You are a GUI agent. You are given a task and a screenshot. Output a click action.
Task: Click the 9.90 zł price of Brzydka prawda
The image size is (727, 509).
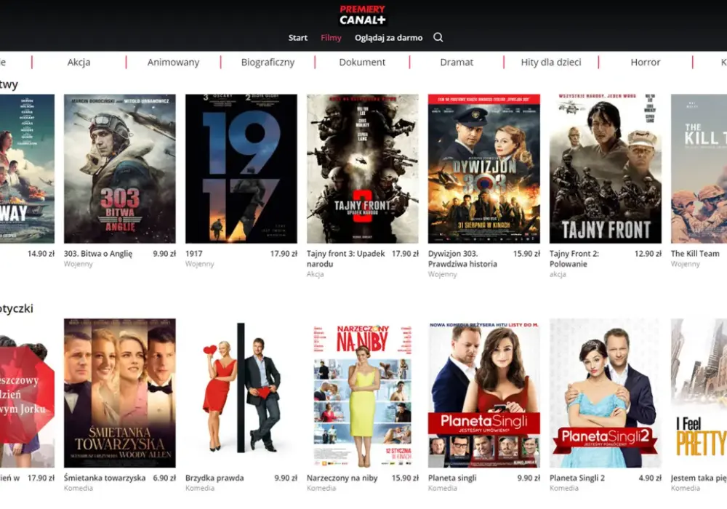tap(286, 478)
